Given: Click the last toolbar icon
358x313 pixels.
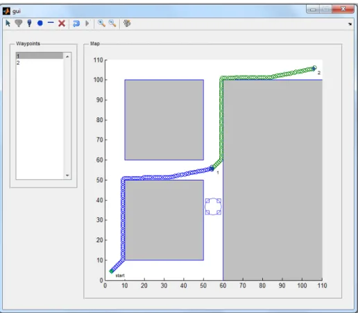Looking at the screenshot, I should [127, 23].
